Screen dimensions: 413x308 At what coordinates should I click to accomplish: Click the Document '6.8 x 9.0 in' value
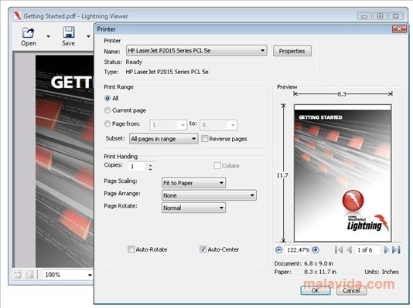319,263
